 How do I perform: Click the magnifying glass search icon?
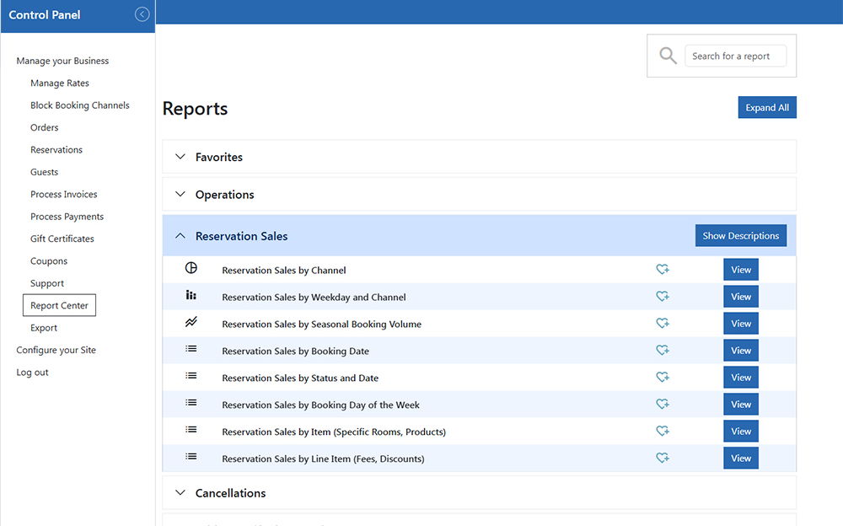pos(668,56)
